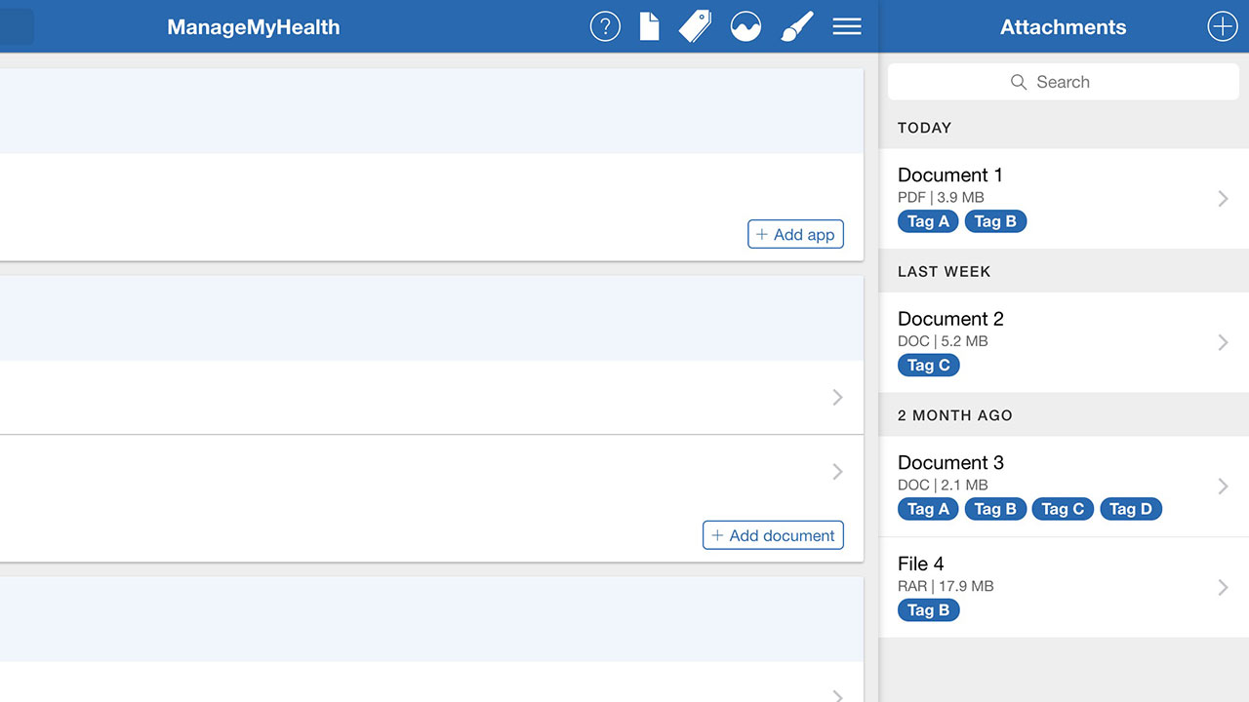Open the hamburger menu
Viewport: 1249px width, 702px height.
(846, 26)
